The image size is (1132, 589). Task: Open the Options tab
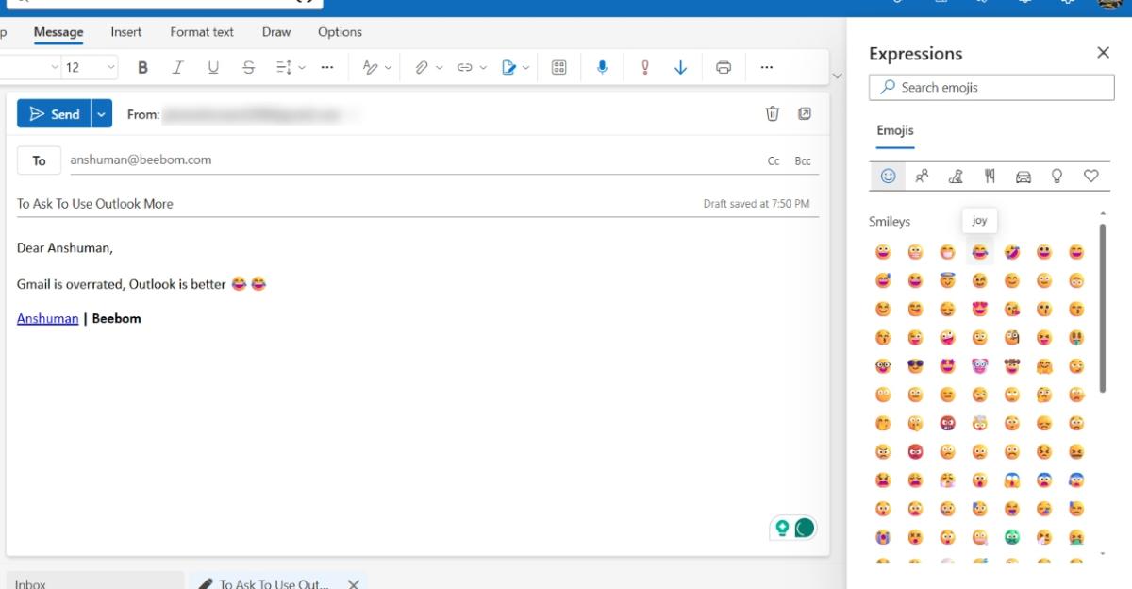coord(340,32)
